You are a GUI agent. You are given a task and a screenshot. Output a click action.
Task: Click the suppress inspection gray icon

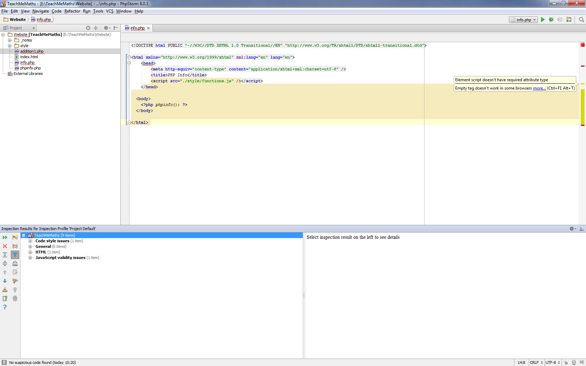pos(15,298)
